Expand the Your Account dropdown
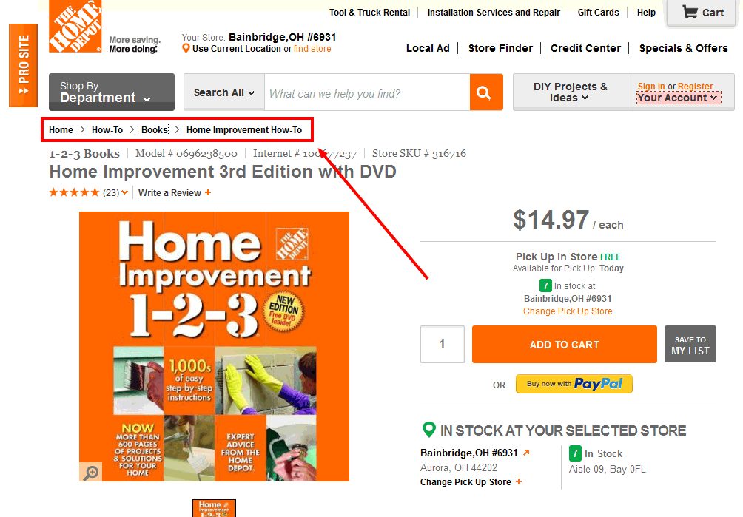743x517 pixels. coord(679,98)
